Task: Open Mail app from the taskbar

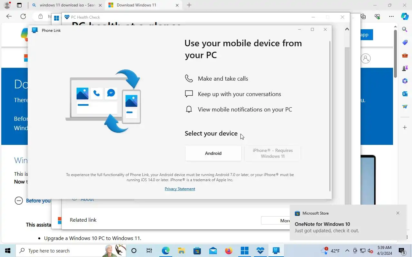Action: coord(213,251)
